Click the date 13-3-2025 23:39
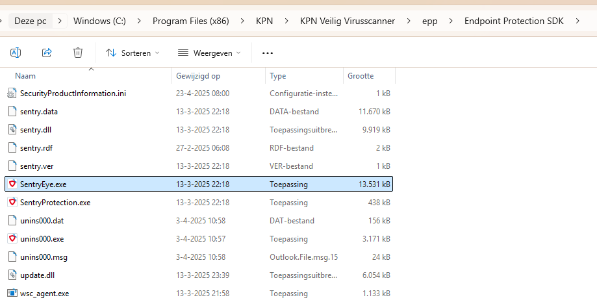Screen dimensions: 597x302 pos(203,275)
